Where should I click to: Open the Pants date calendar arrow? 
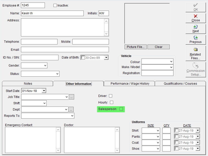click(x=198, y=136)
